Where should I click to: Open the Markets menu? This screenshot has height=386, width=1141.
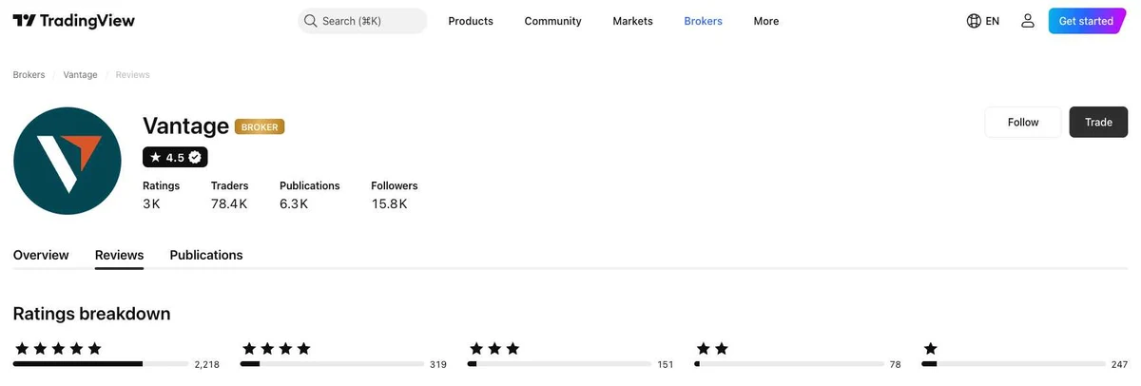coord(632,21)
